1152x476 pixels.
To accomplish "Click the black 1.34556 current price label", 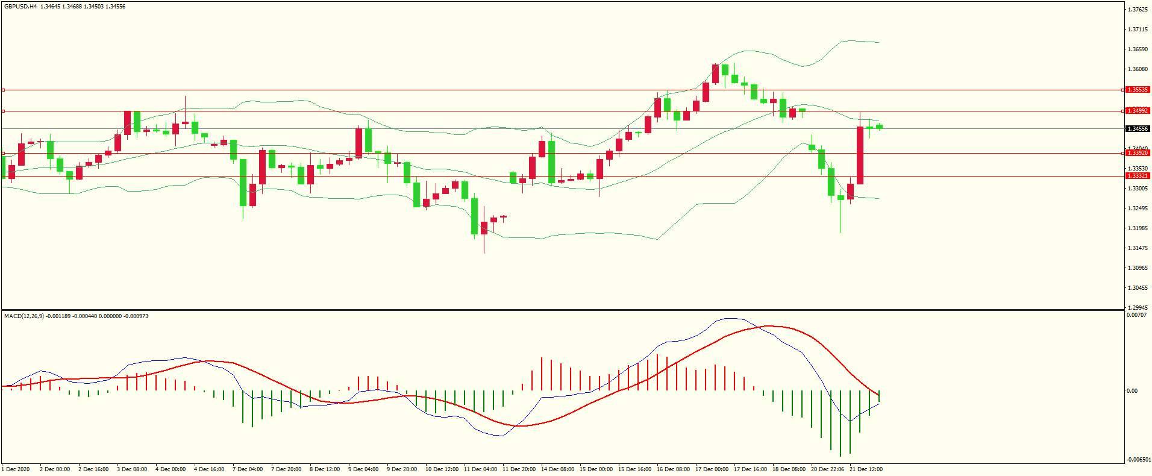I will pyautogui.click(x=1138, y=129).
